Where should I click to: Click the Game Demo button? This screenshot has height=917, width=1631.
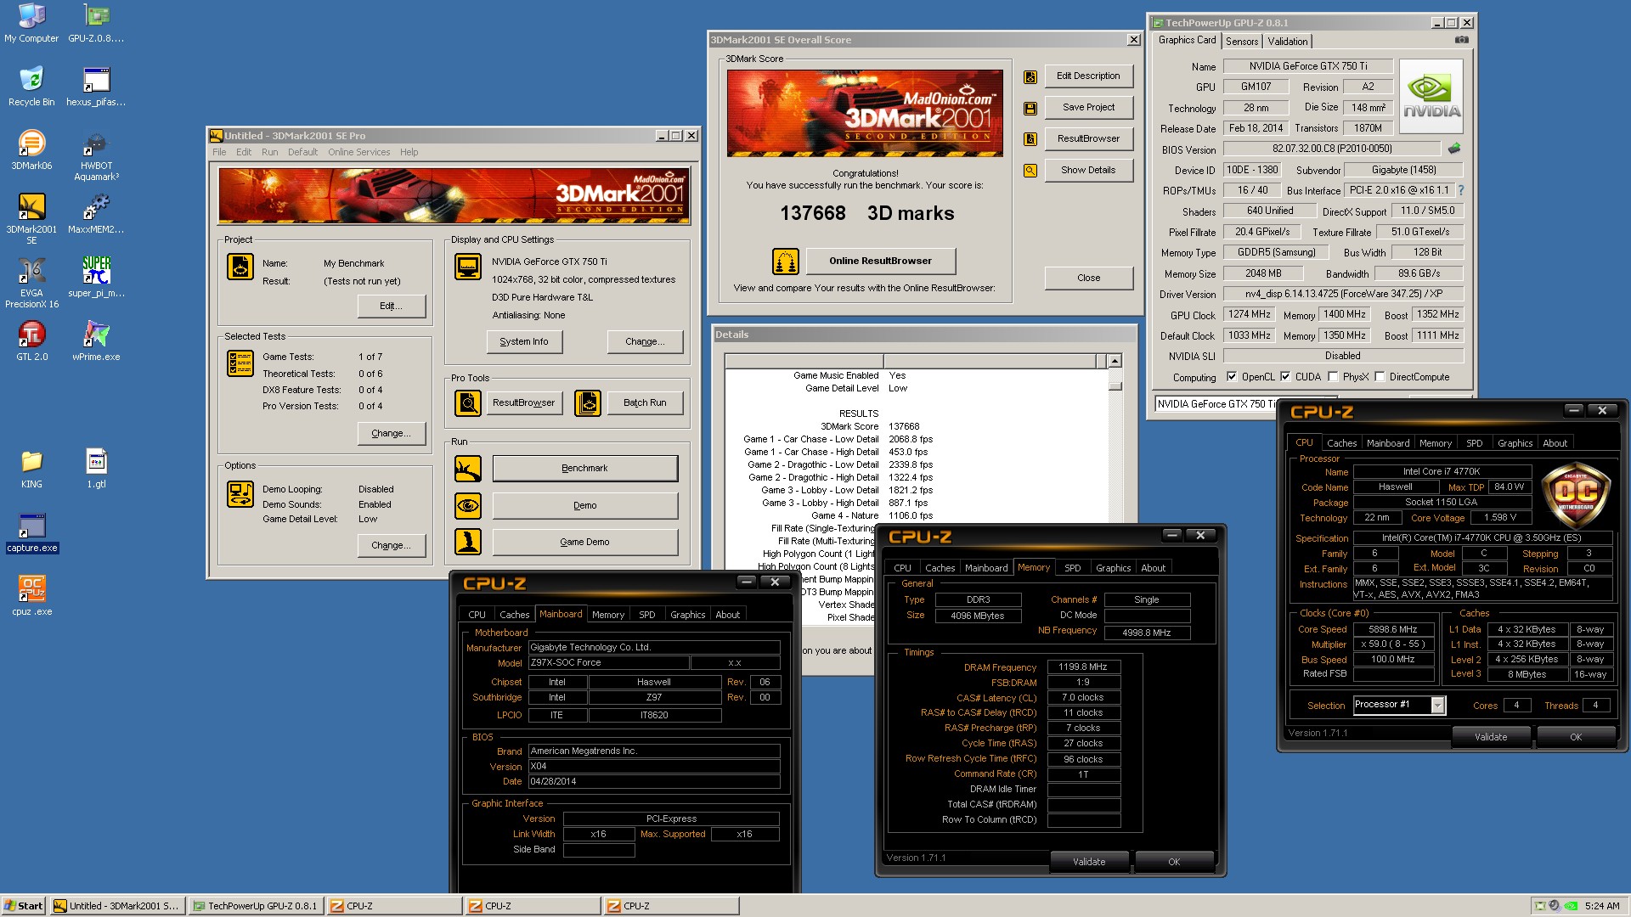[x=585, y=542]
